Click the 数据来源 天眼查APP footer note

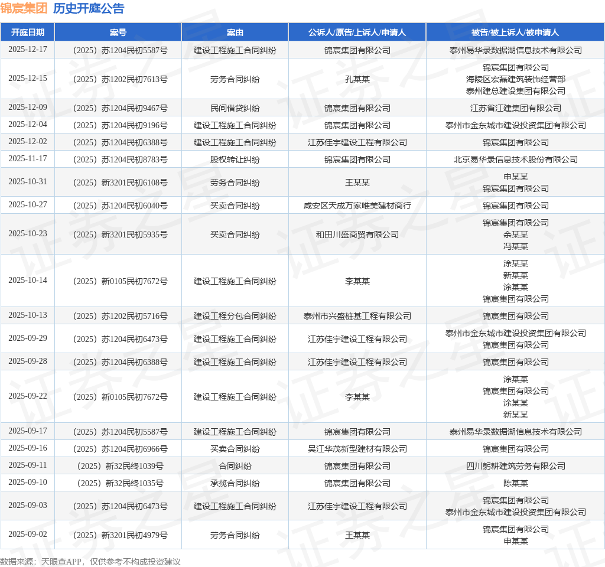point(90,562)
